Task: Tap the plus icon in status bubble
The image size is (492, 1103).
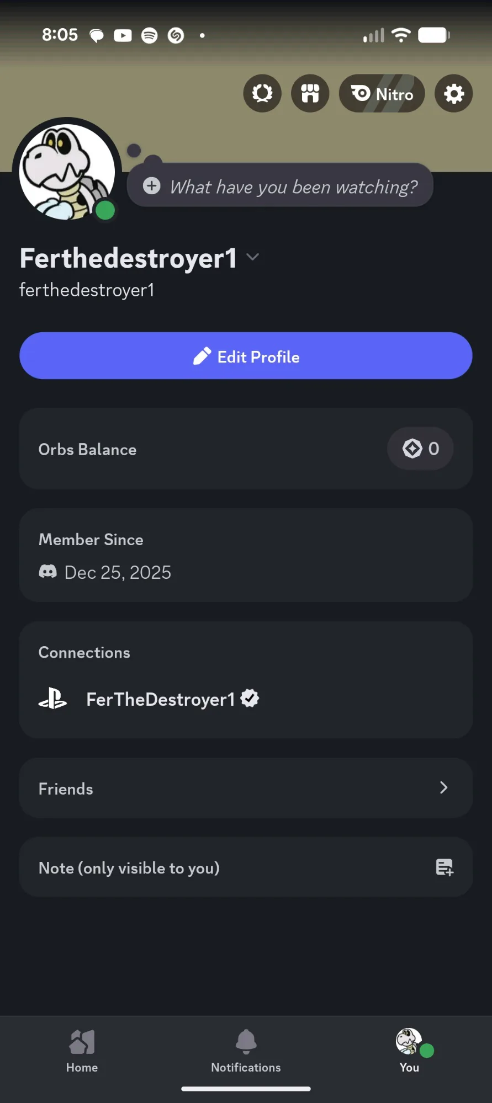Action: pyautogui.click(x=152, y=186)
